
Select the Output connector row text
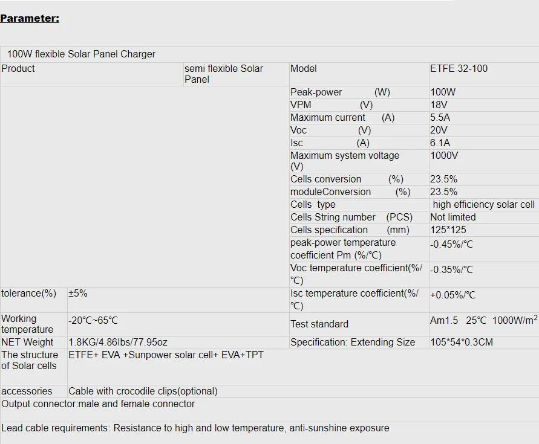click(x=99, y=404)
